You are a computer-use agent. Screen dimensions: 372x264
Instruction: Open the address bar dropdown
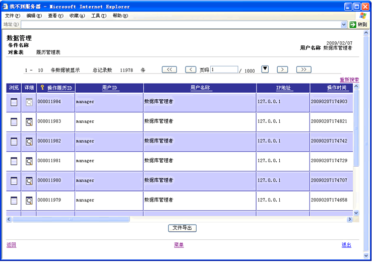[x=344, y=24]
